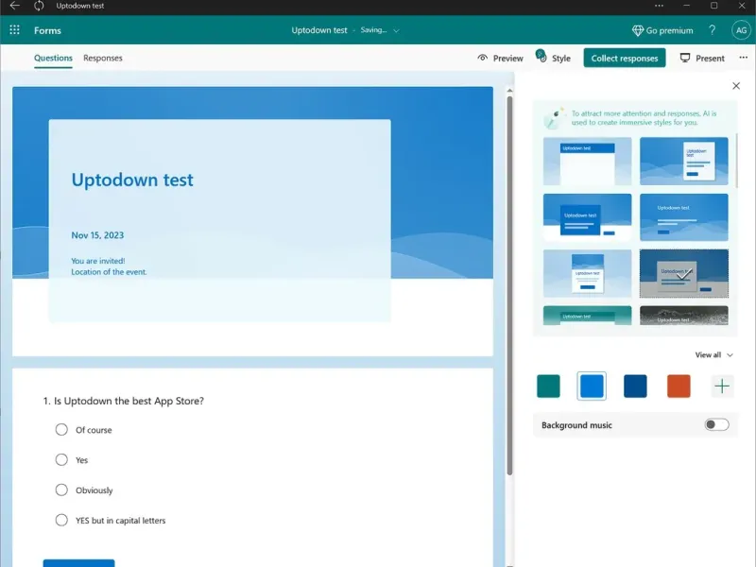
Task: Choose the teal color swatch
Action: coord(548,387)
